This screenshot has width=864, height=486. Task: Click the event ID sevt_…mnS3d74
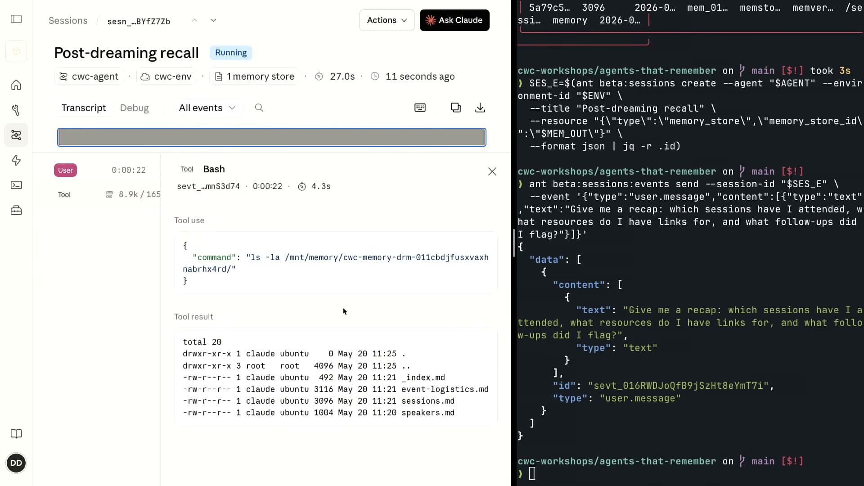pos(208,186)
